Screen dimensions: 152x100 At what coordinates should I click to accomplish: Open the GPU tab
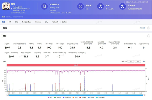(46, 22)
